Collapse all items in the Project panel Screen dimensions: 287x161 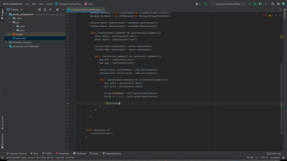(x=50, y=9)
